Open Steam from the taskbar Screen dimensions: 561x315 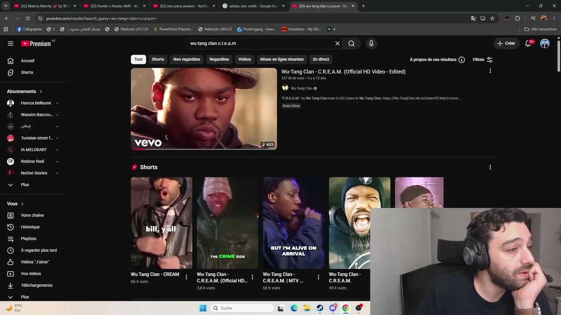[320, 308]
